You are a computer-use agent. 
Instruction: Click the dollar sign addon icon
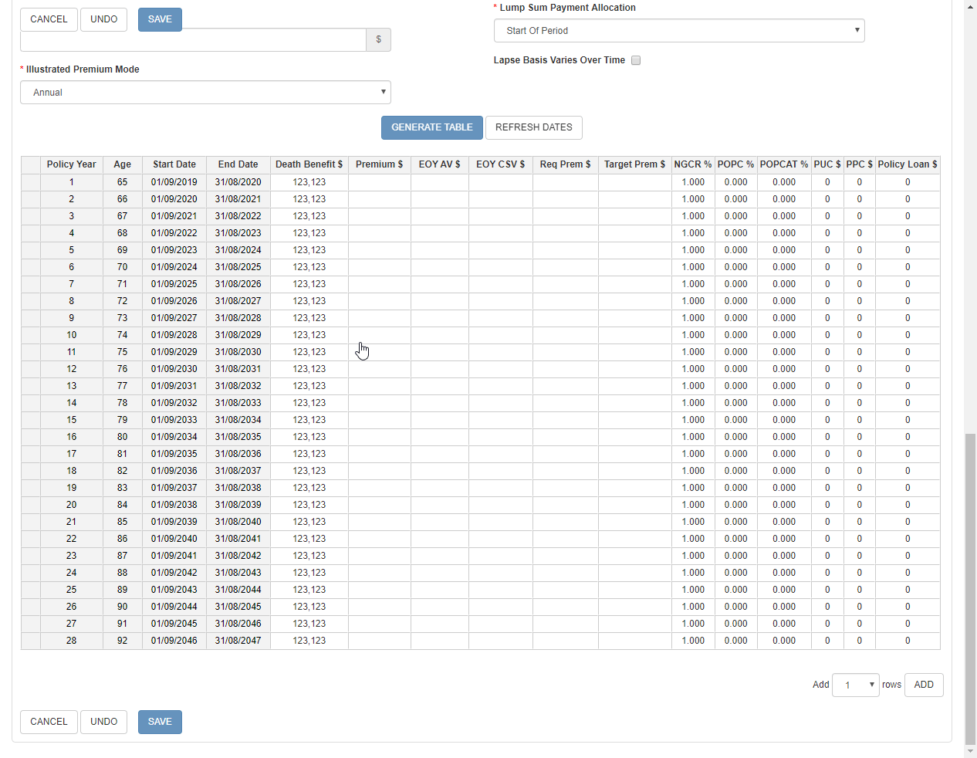click(x=378, y=39)
